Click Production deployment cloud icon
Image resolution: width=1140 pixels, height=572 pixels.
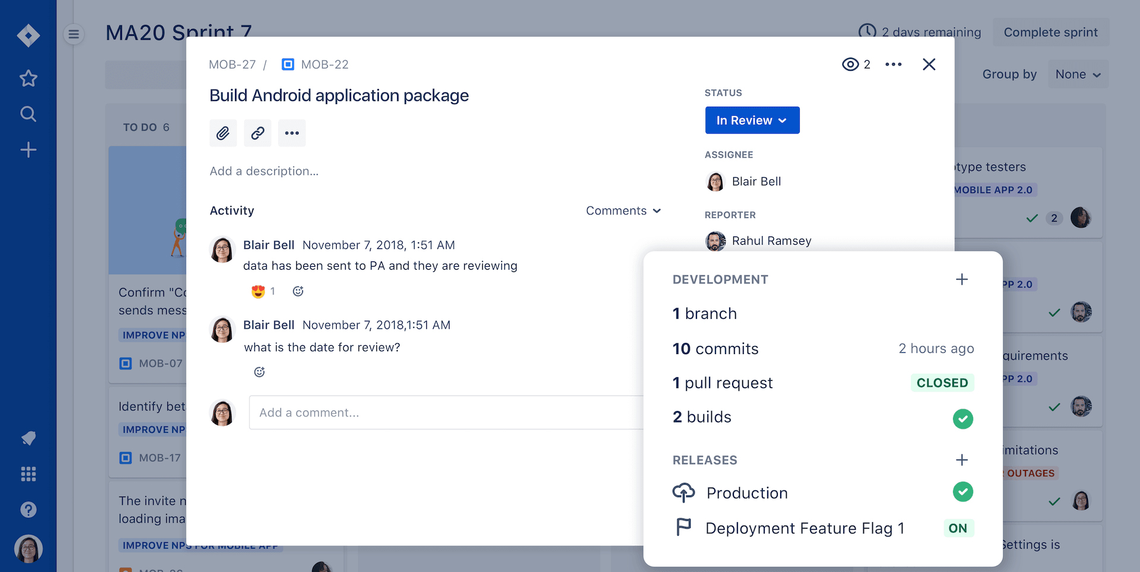[683, 492]
